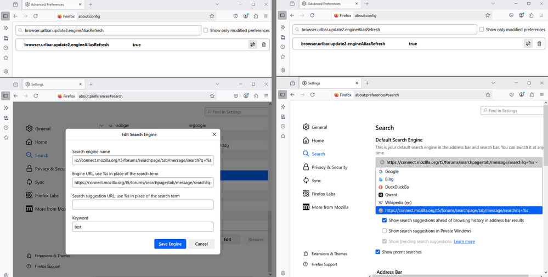This screenshot has height=277, width=548.
Task: Check Show only modified preferences in top-left window
Action: tap(206, 30)
